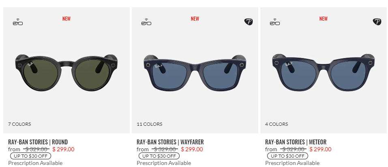388x167 pixels.
Task: Click smart glasses icon on Round card
Action: (x=18, y=22)
